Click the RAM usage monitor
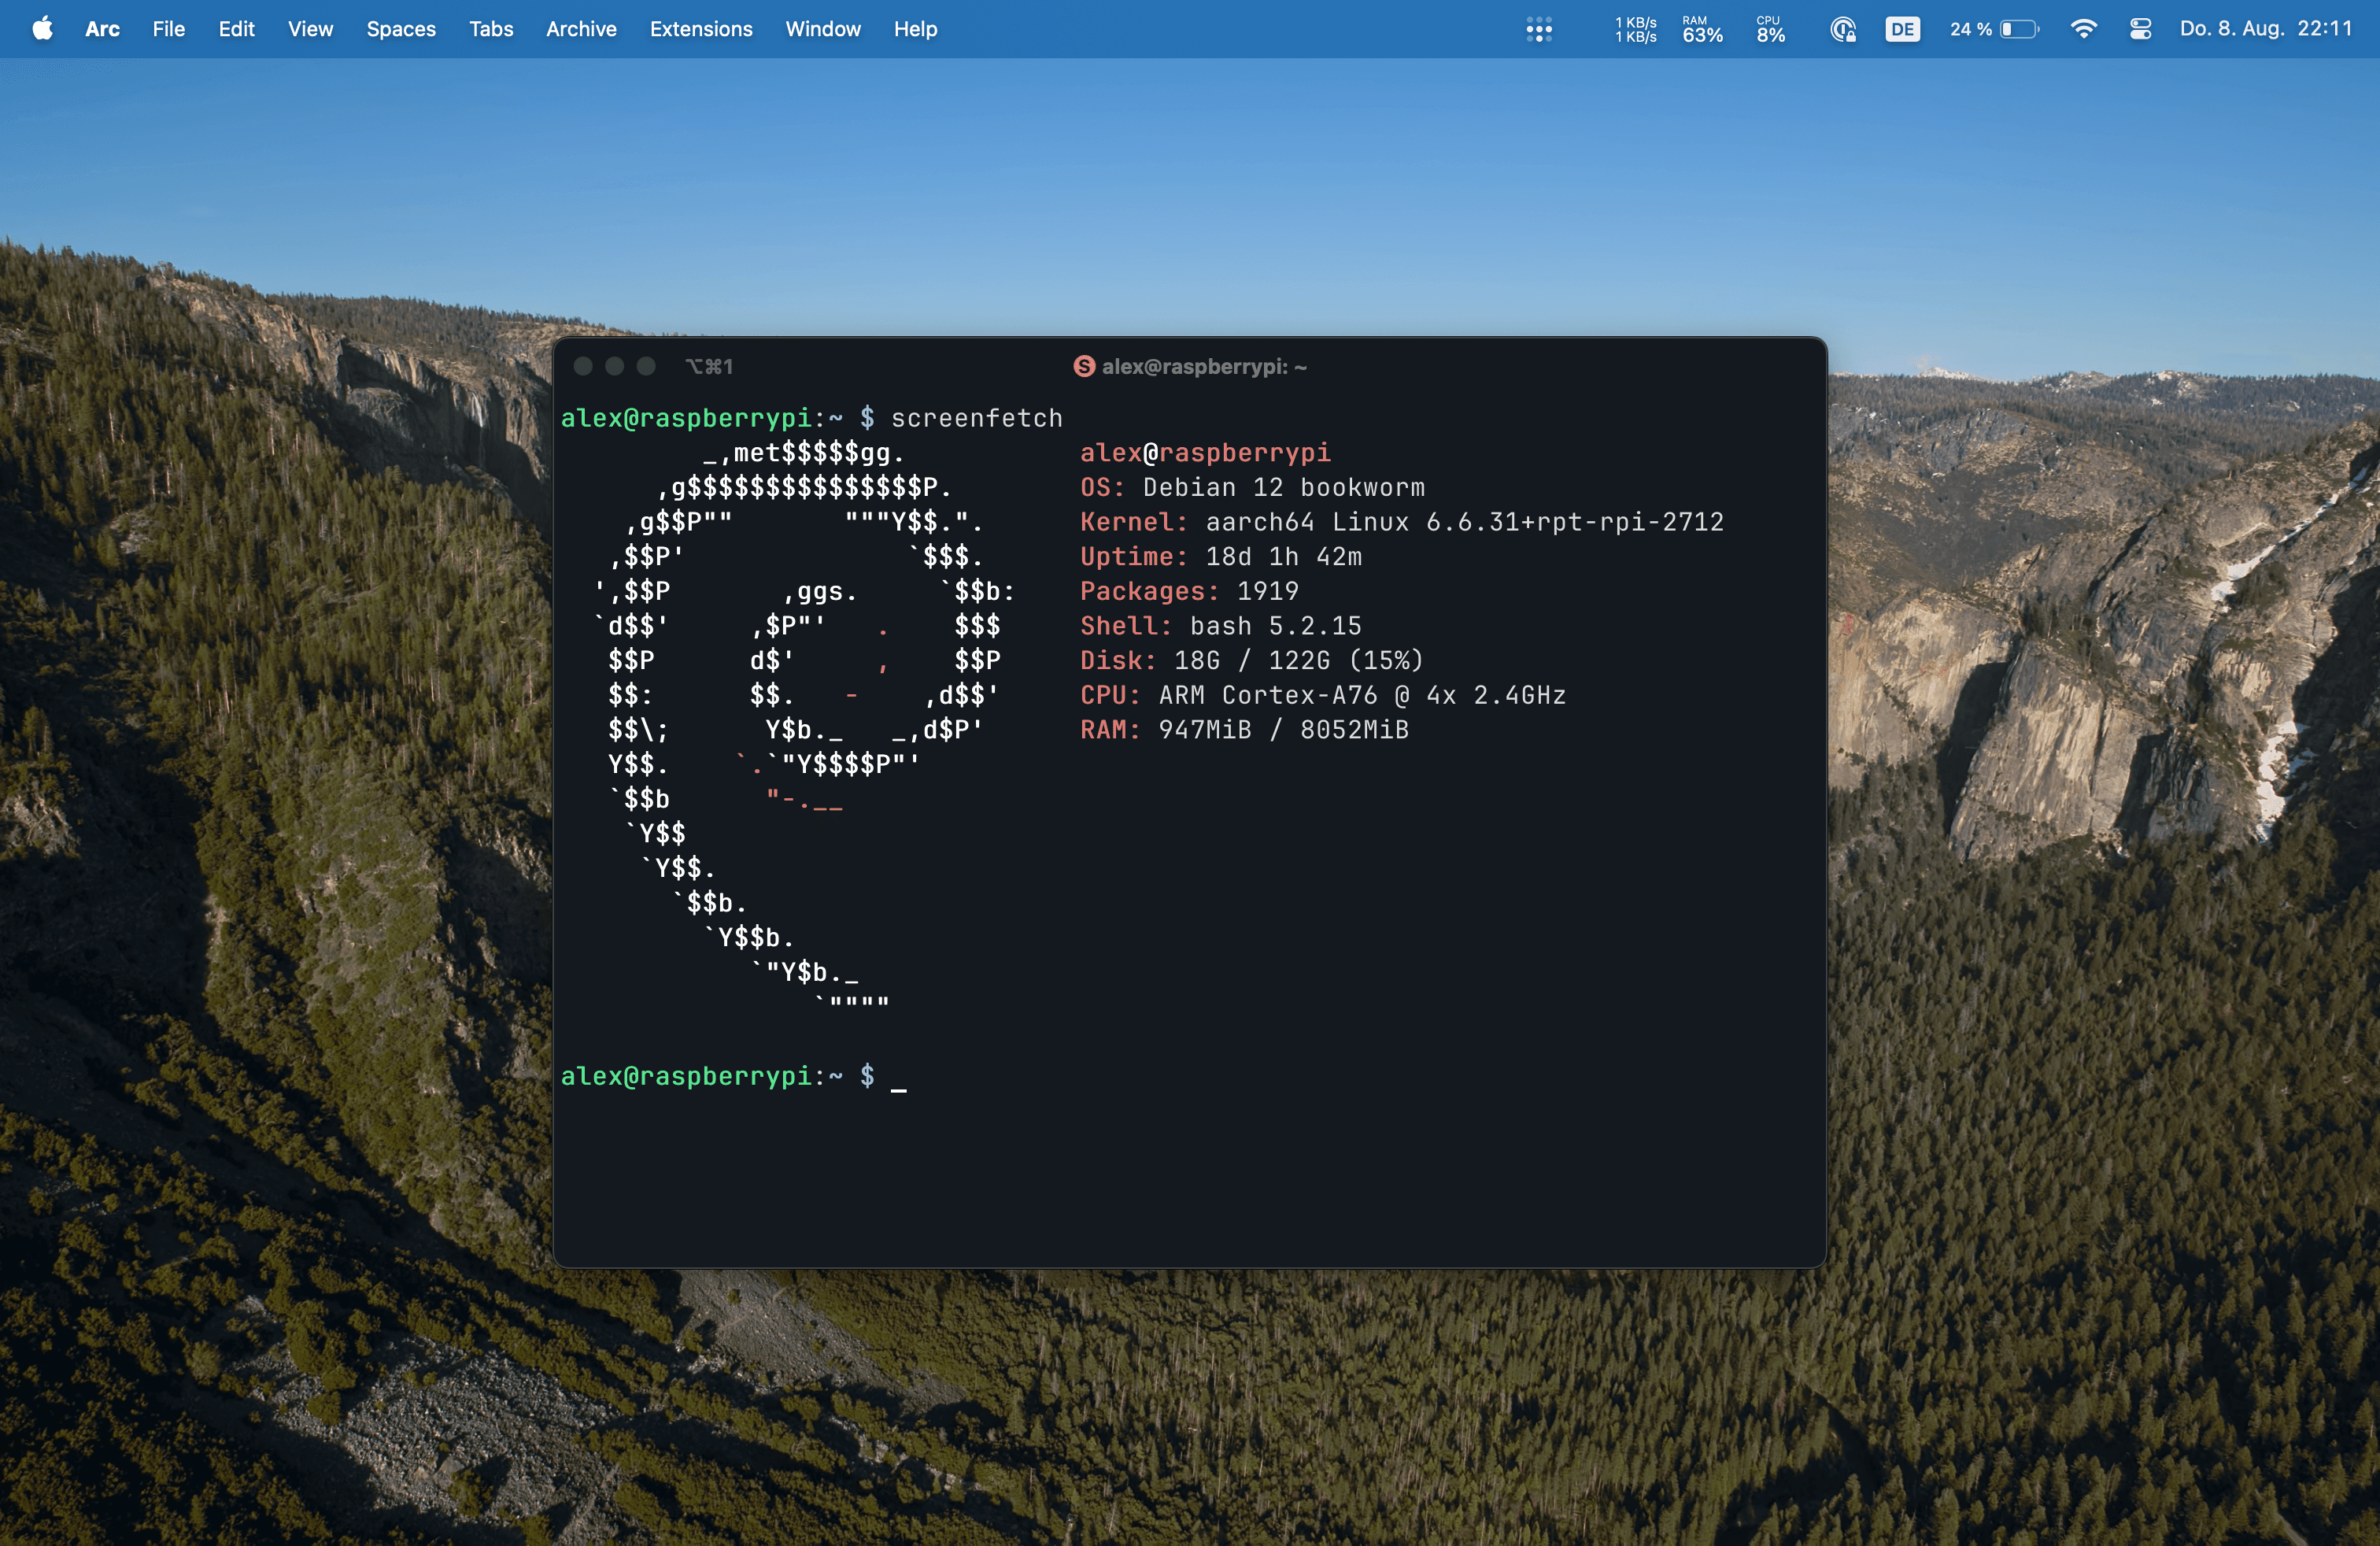The width and height of the screenshot is (2380, 1546). pos(1702,29)
